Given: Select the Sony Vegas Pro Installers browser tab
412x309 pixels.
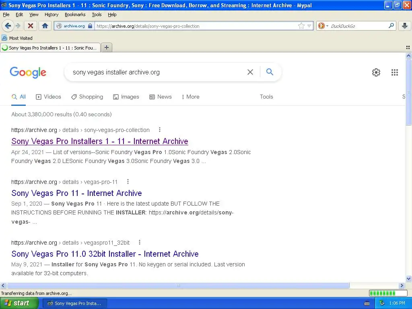Looking at the screenshot, I should coord(50,48).
